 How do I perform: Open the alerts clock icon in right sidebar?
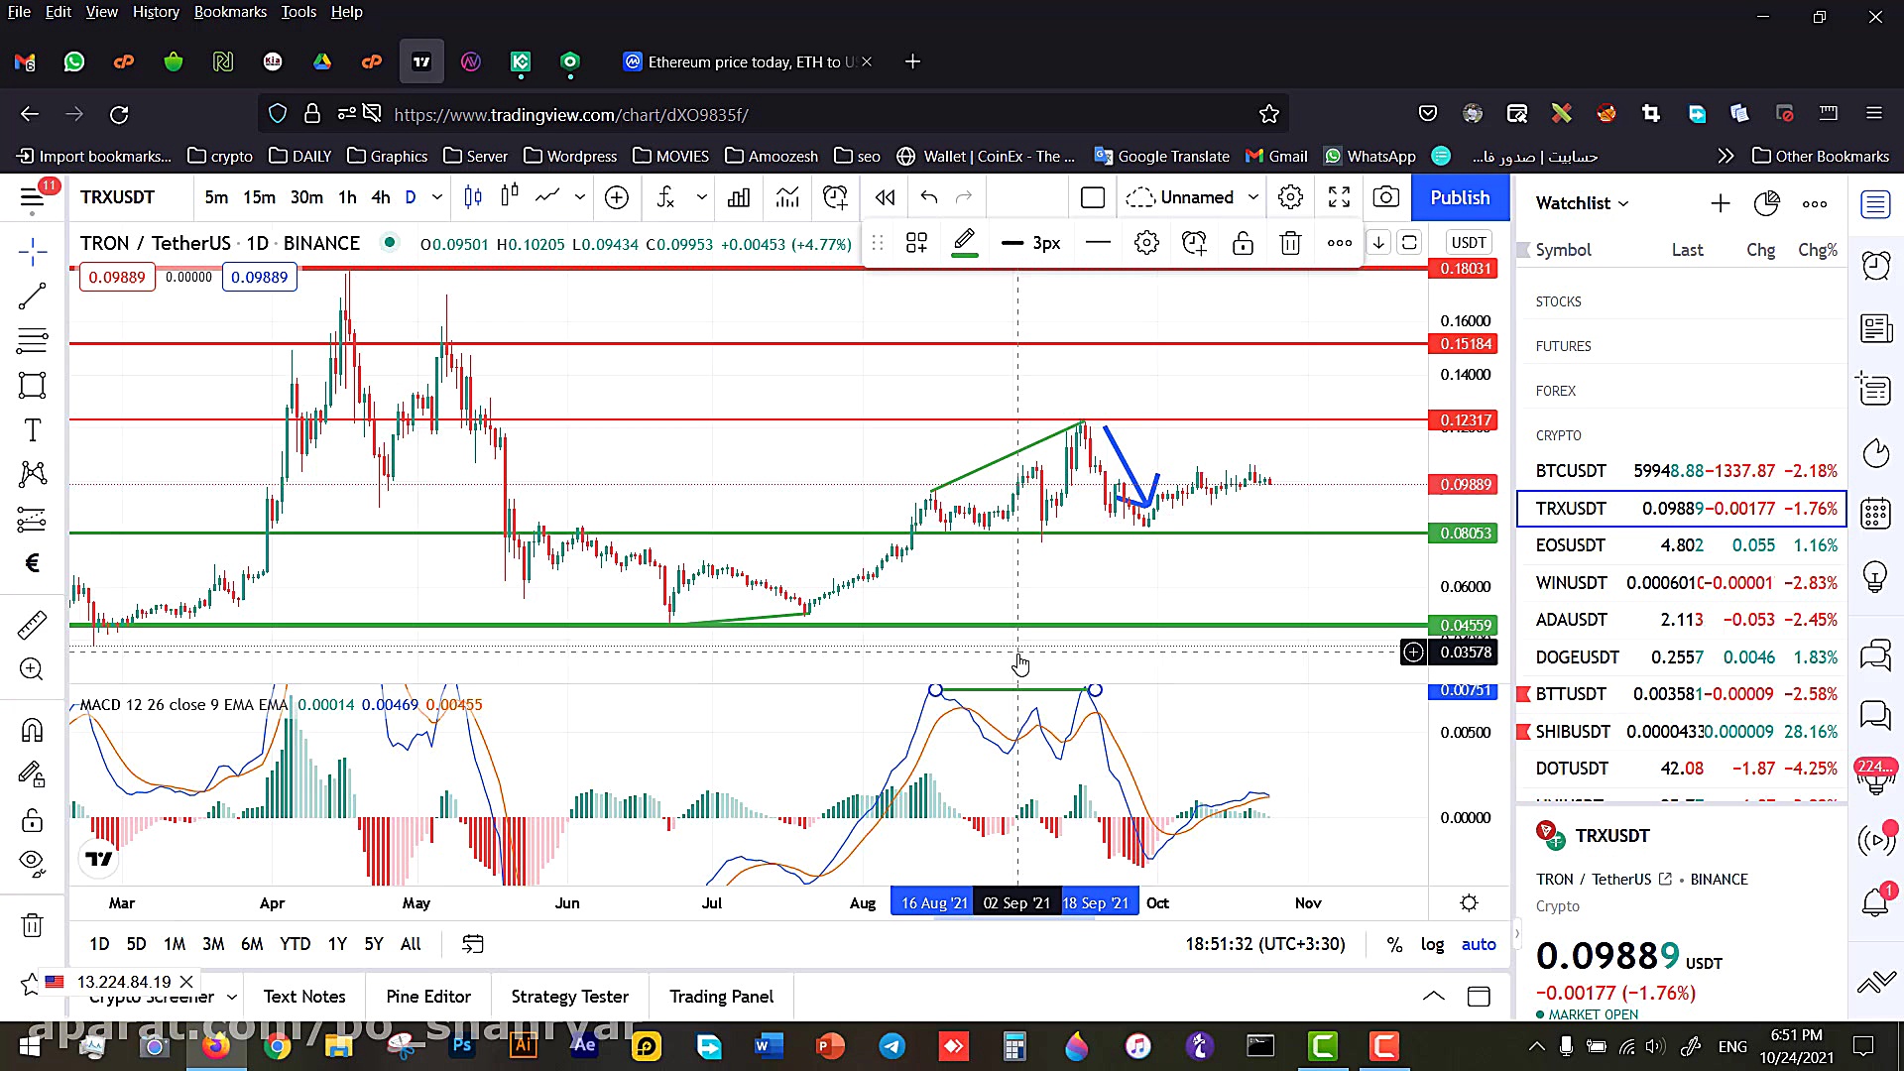pos(1875,266)
